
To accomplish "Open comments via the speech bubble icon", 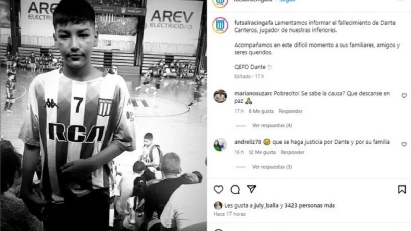I will point(235,189).
